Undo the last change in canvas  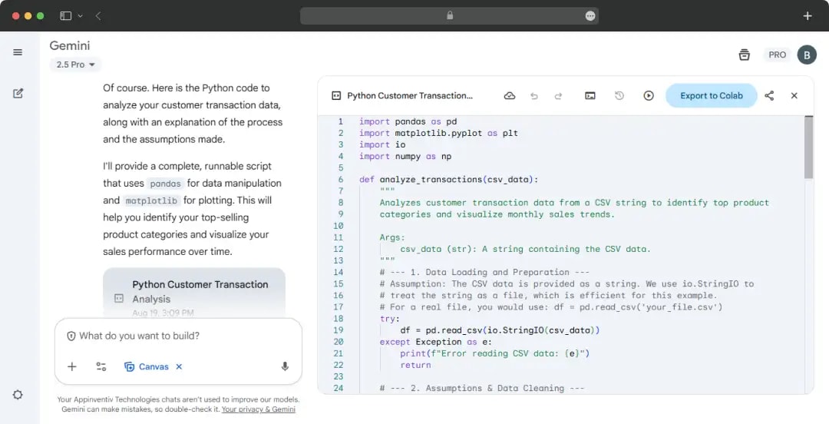[534, 96]
